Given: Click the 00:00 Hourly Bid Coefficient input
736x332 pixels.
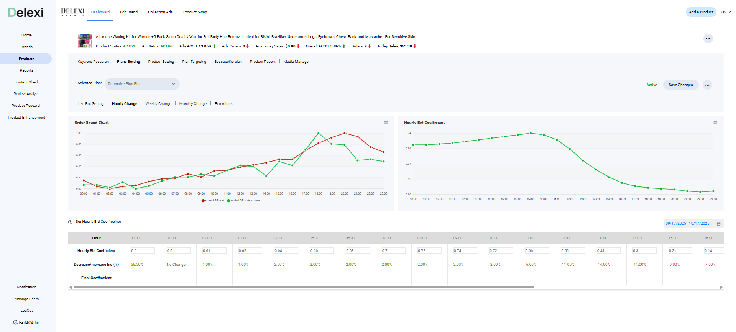Looking at the screenshot, I should (143, 251).
